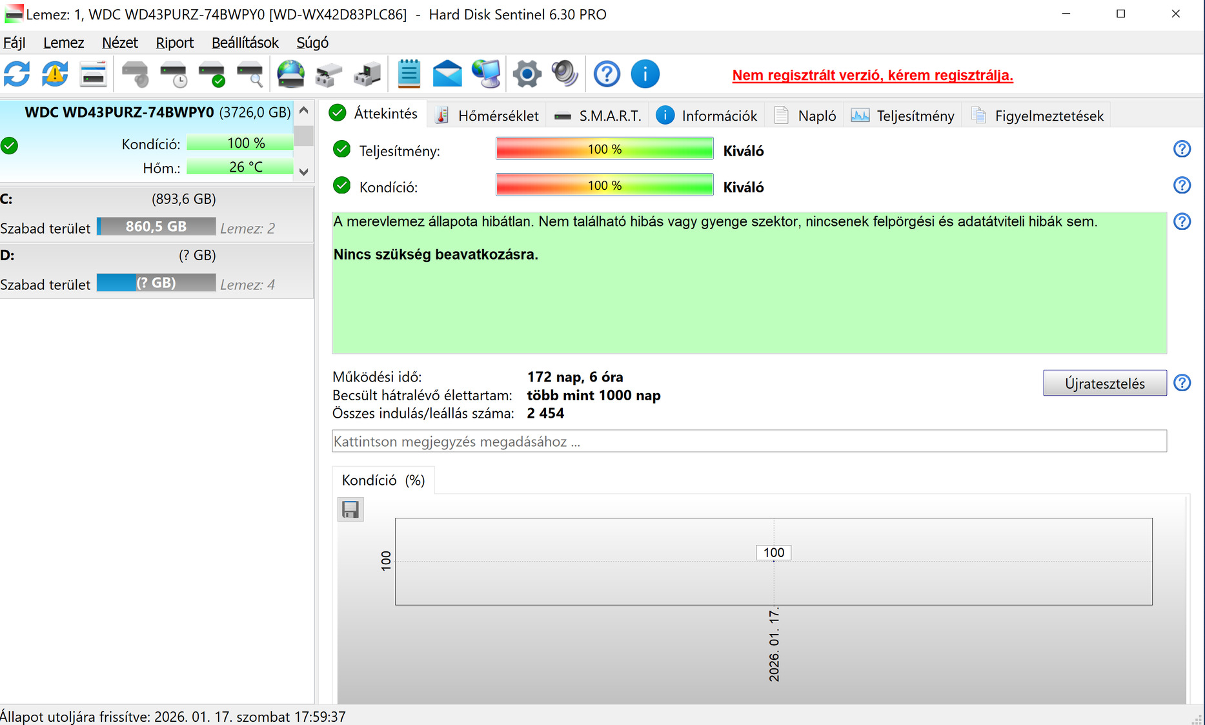Image resolution: width=1205 pixels, height=725 pixels.
Task: Click the speaker sound toolbar icon
Action: [x=565, y=74]
